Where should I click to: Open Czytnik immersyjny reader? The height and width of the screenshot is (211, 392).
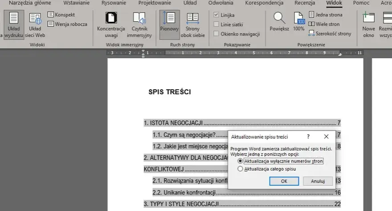(139, 25)
